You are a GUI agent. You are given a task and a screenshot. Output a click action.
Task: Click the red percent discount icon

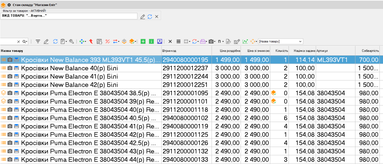tap(107, 42)
